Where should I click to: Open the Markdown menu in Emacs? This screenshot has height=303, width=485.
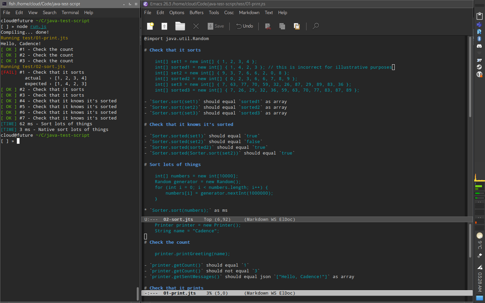click(x=249, y=12)
